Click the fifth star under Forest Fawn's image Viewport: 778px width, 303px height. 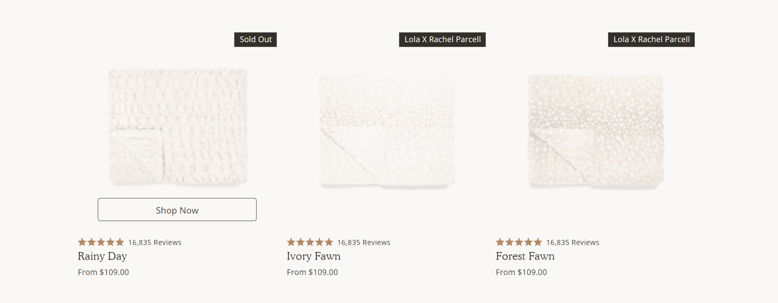tap(538, 242)
